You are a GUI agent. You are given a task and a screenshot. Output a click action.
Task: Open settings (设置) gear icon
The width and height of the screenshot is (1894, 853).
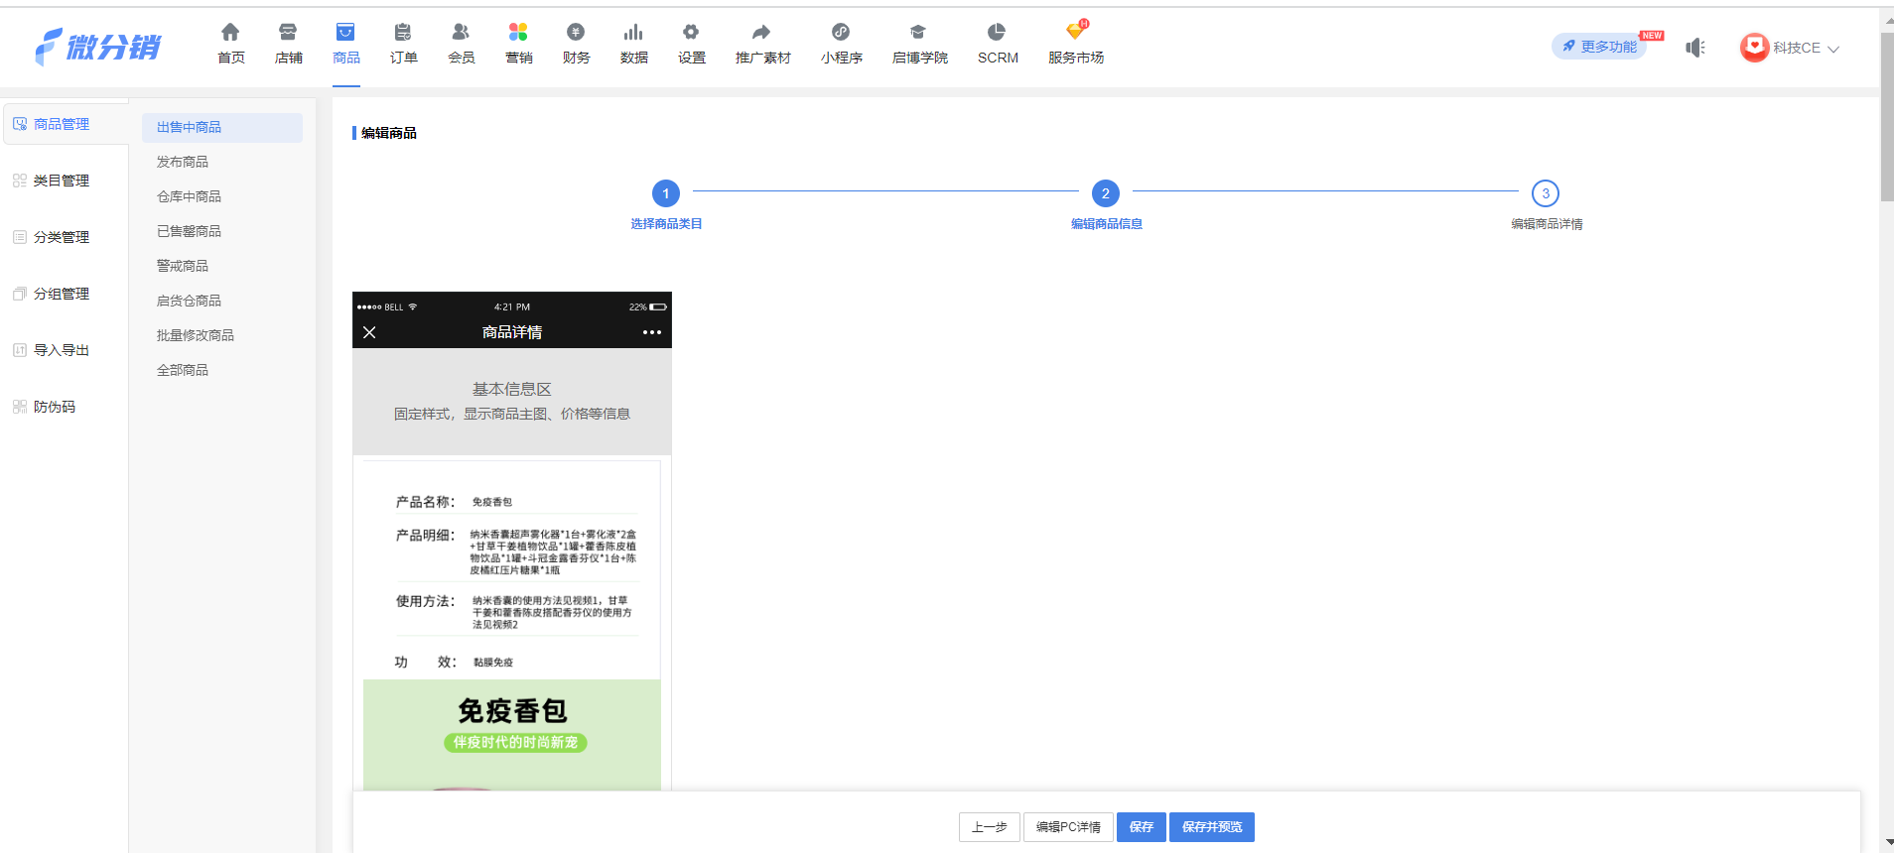click(x=691, y=33)
